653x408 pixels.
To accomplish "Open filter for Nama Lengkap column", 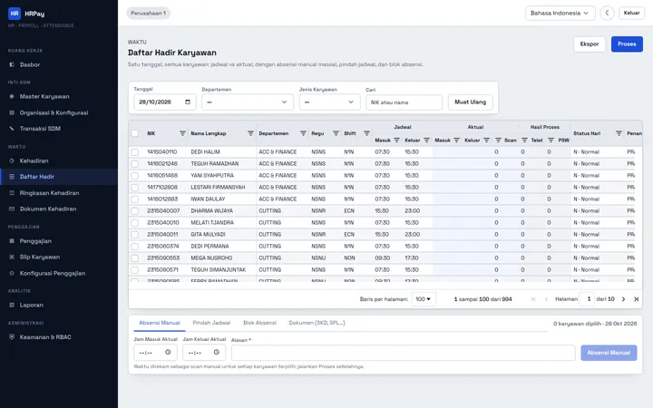I will click(250, 133).
